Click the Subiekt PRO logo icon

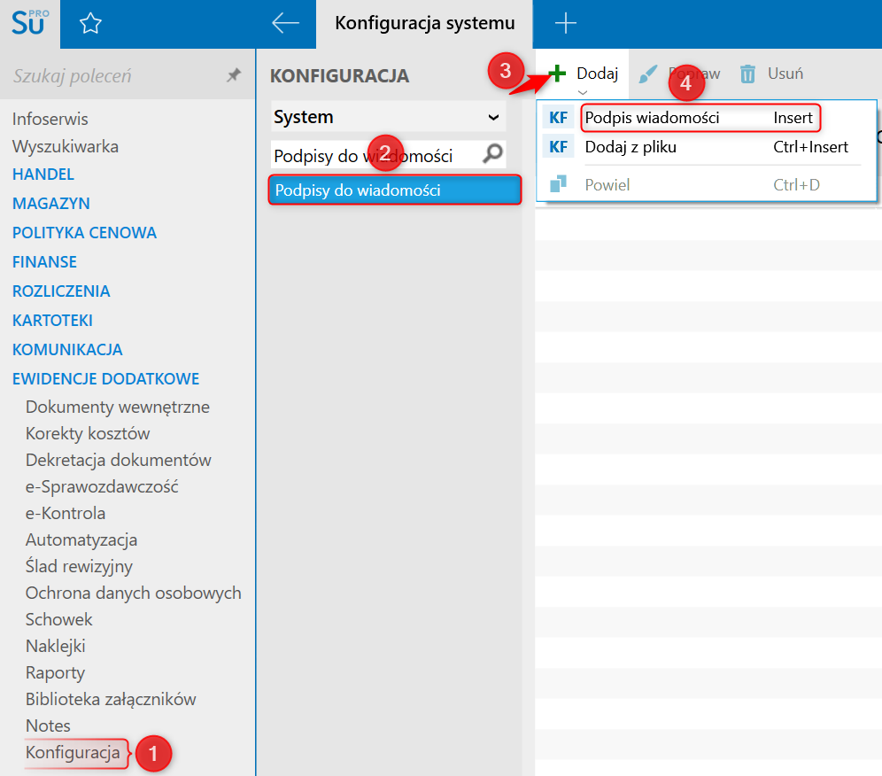point(30,22)
